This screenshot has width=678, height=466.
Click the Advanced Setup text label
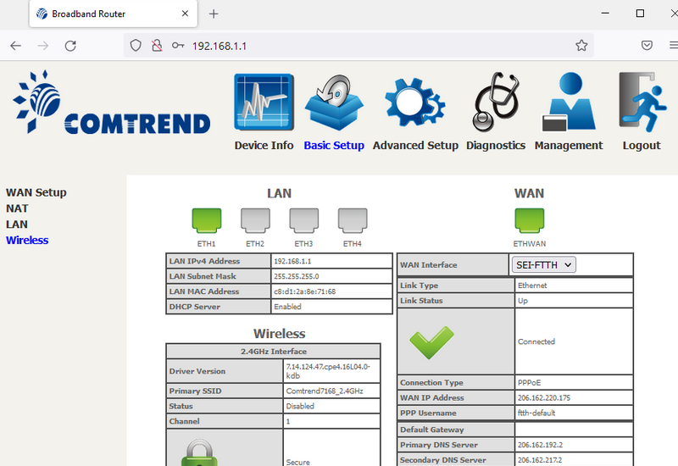click(x=415, y=146)
